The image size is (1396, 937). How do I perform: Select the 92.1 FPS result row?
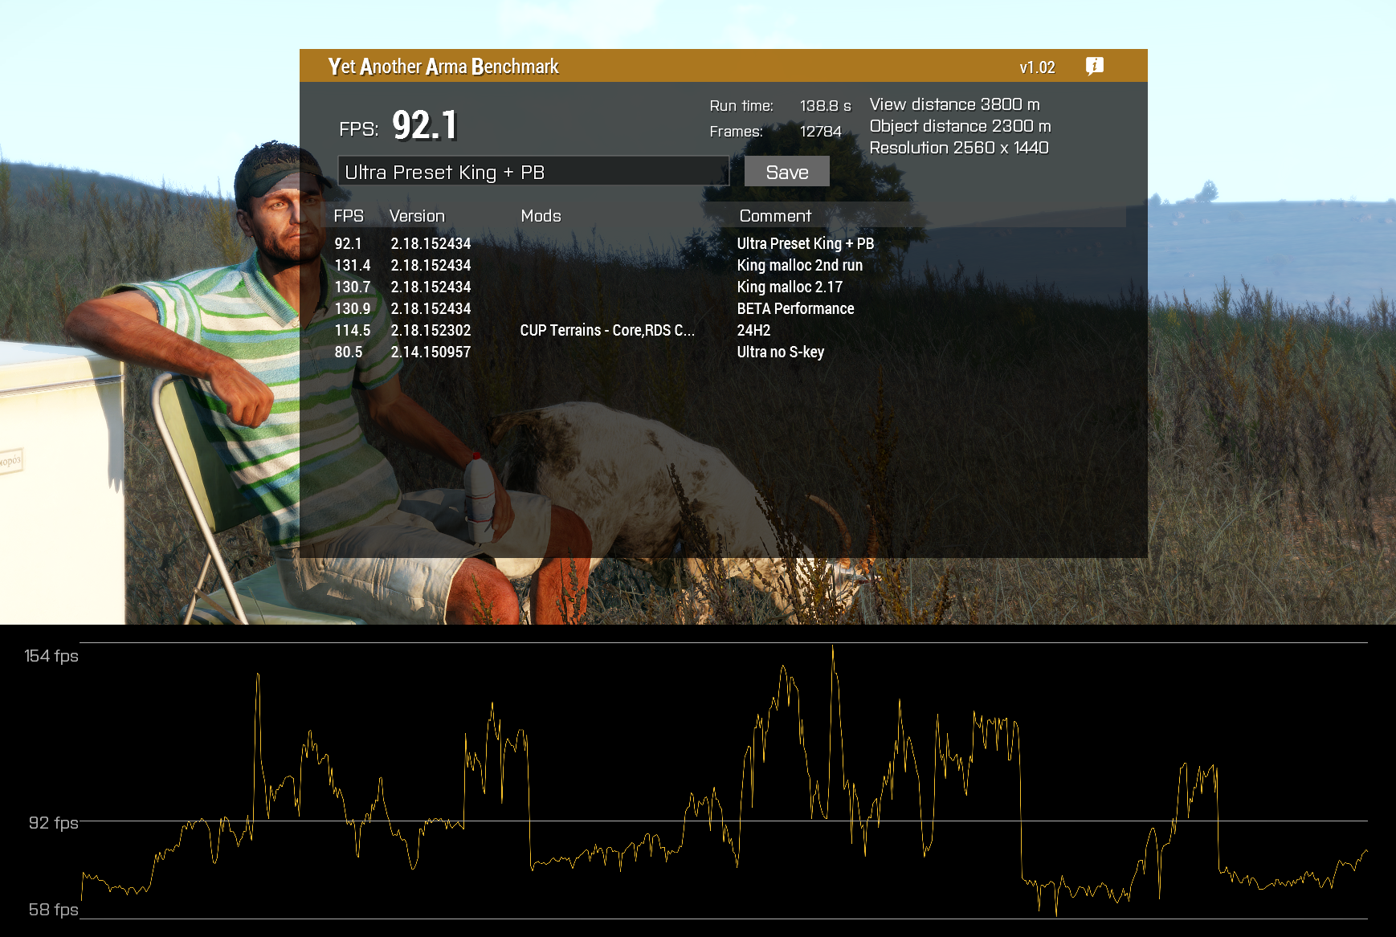point(723,243)
